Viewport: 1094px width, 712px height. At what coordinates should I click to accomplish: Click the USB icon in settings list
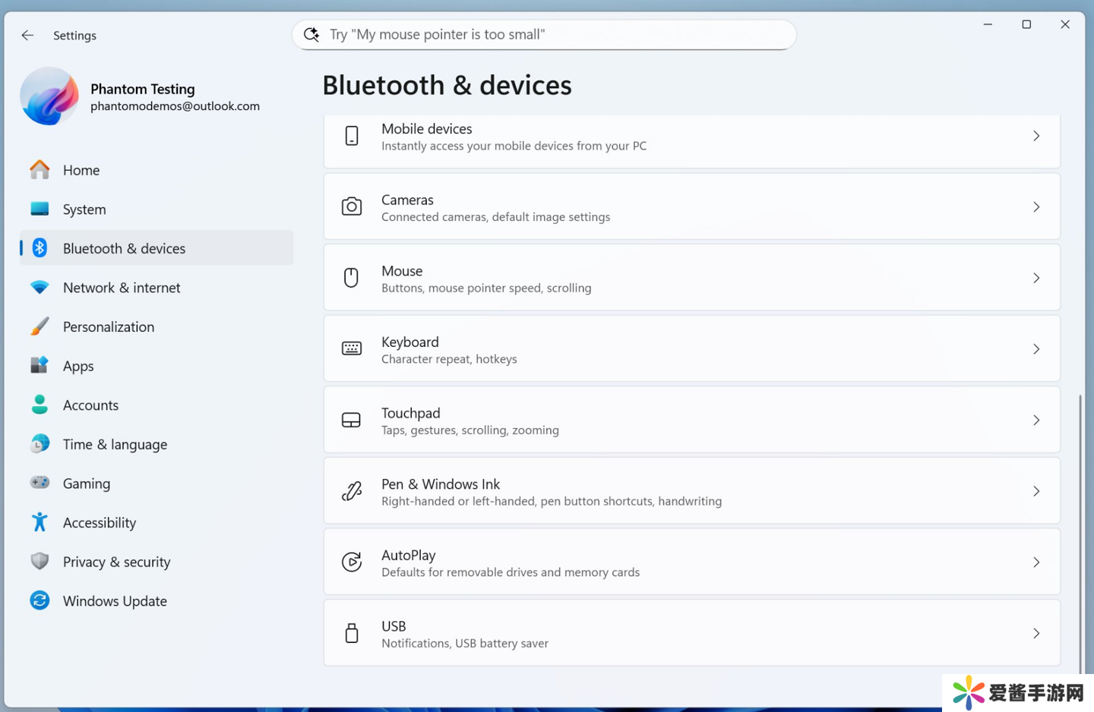tap(351, 634)
